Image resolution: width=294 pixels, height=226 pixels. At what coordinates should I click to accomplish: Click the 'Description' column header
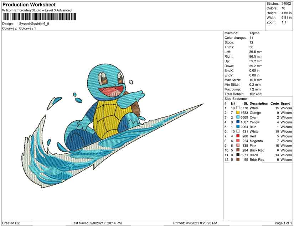pyautogui.click(x=259, y=104)
